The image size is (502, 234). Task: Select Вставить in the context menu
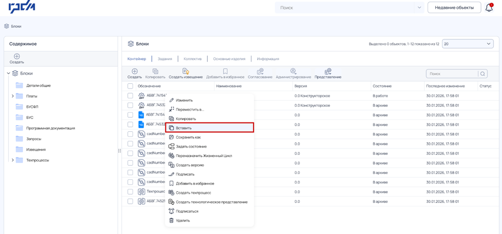pyautogui.click(x=209, y=128)
